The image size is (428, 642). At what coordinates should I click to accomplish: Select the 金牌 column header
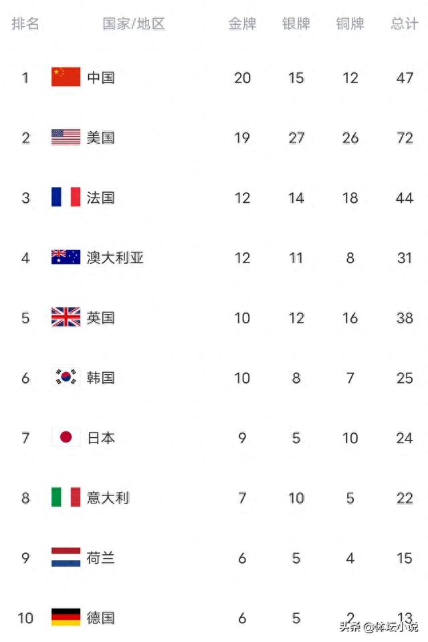click(242, 23)
